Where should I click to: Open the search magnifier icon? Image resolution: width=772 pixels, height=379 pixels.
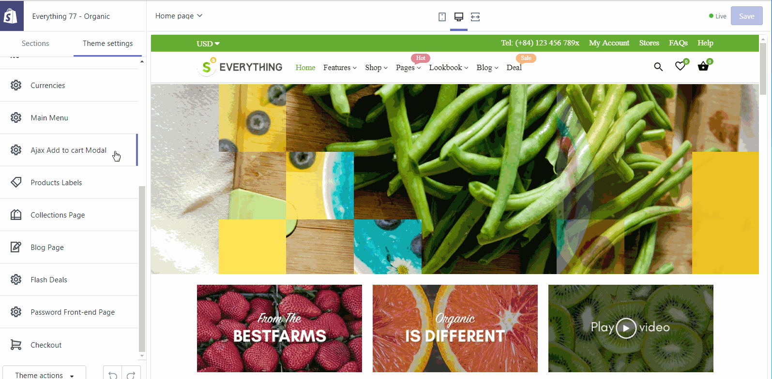(658, 67)
